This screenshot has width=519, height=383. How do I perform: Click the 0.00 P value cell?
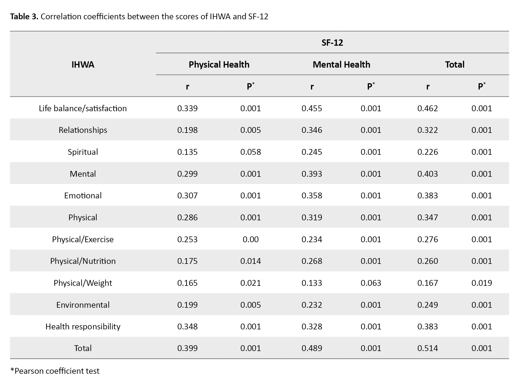click(x=250, y=239)
